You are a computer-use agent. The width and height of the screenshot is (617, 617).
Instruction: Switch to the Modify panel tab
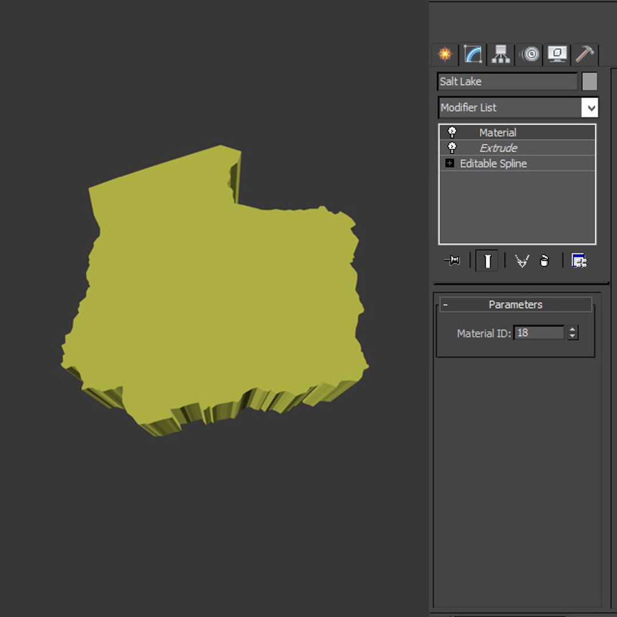(472, 54)
